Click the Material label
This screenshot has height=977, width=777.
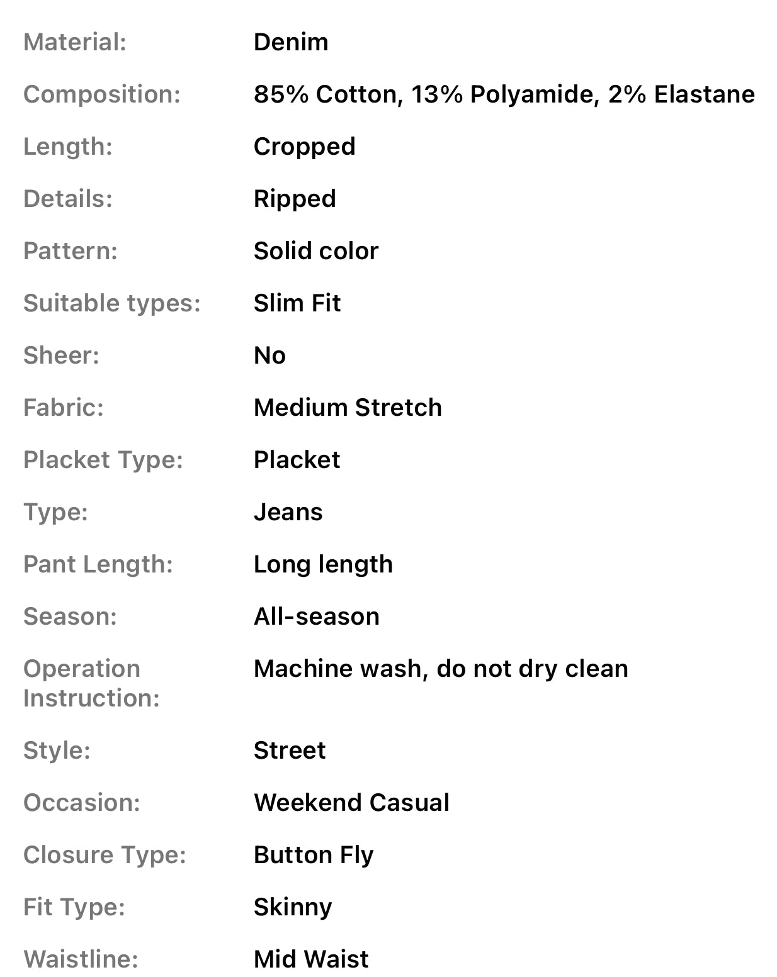click(x=75, y=42)
